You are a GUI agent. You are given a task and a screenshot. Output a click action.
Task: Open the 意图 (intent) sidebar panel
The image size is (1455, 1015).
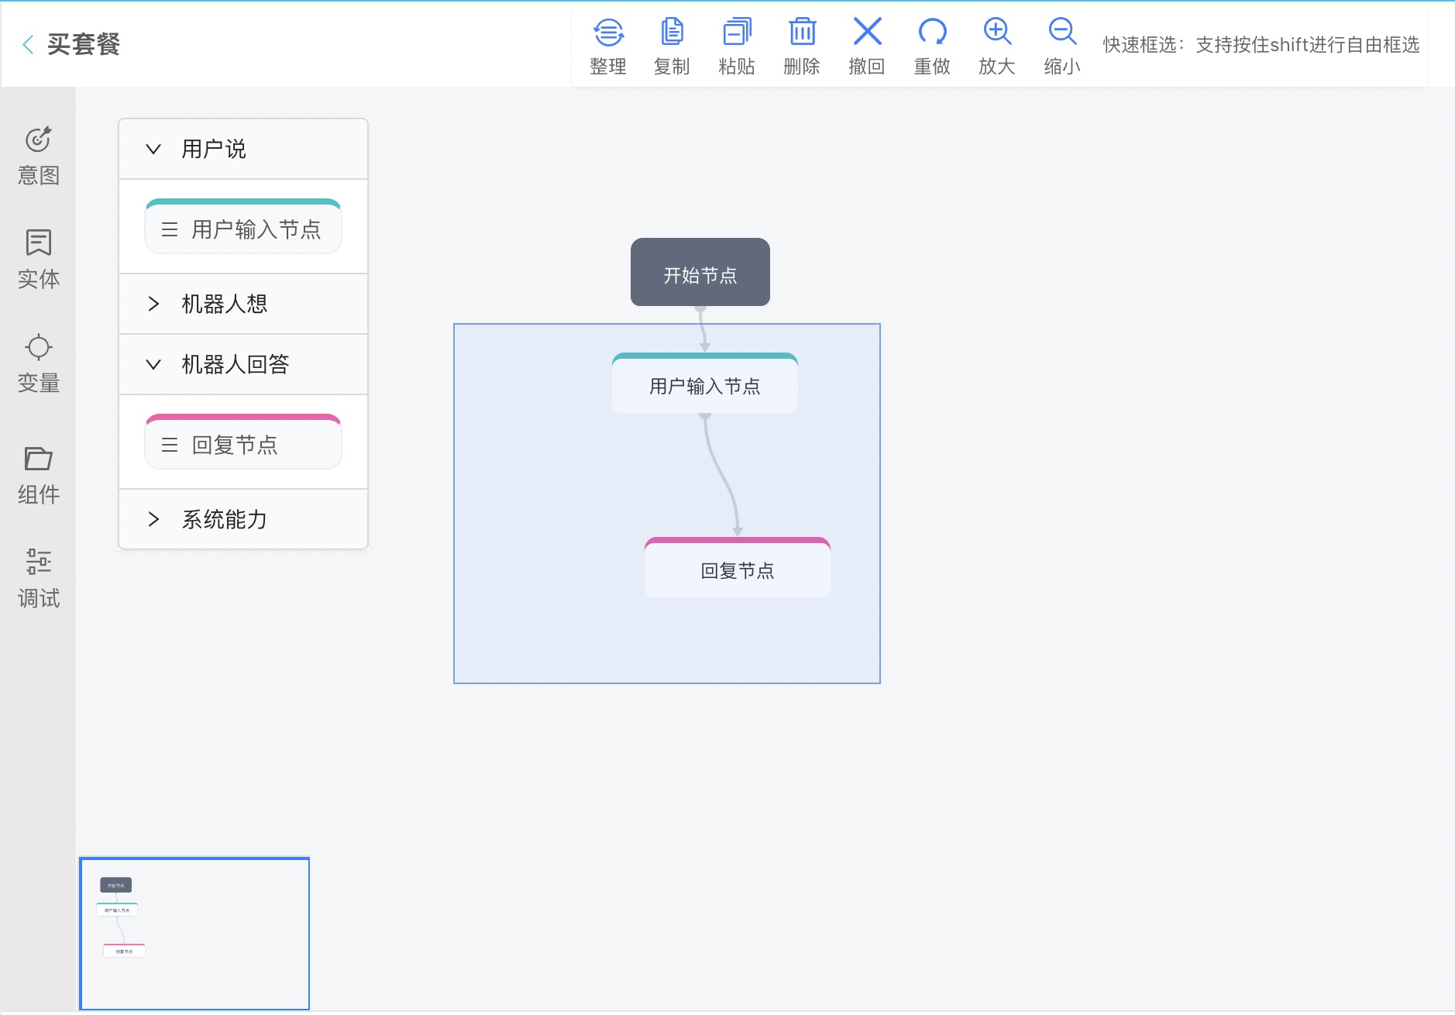[39, 156]
